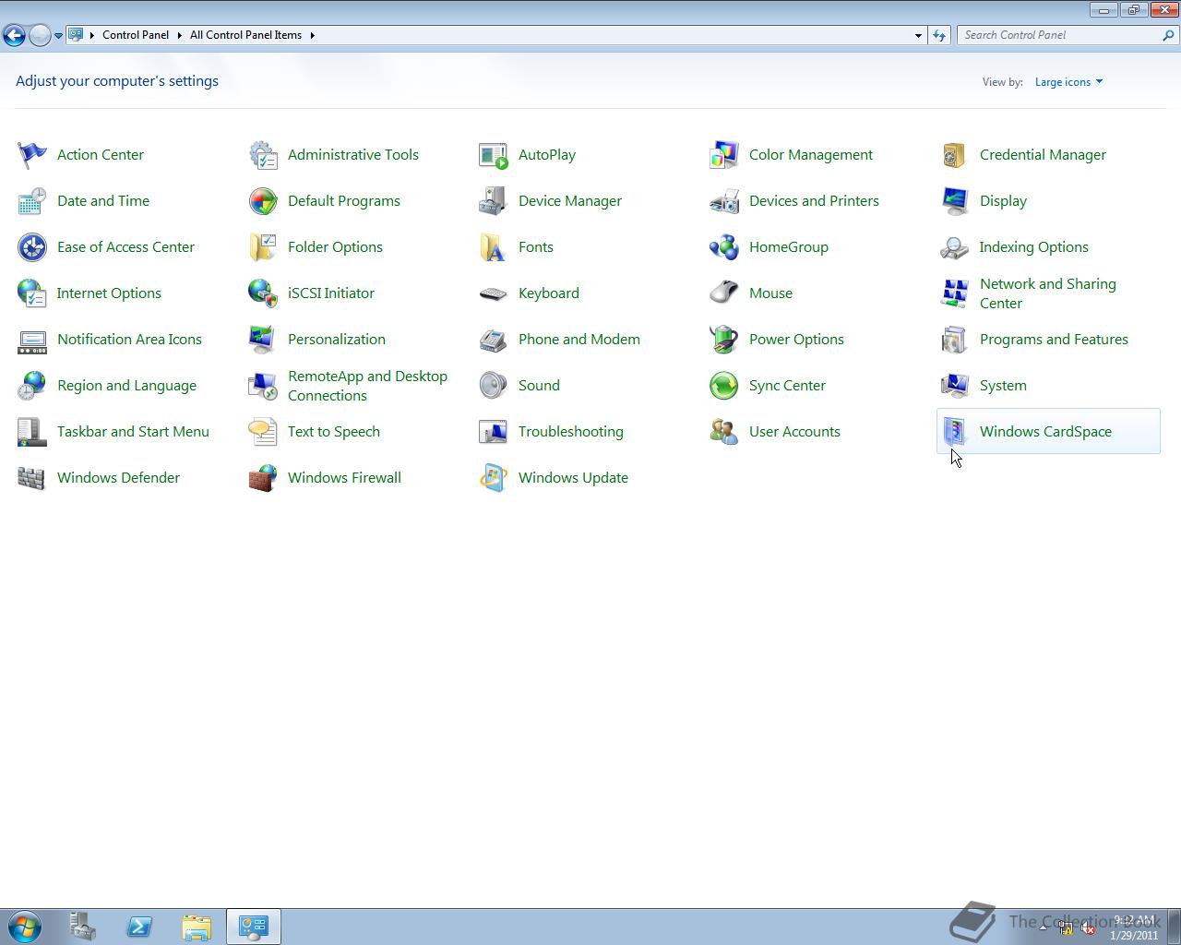Open Taskbar and Start Menu link
Image resolution: width=1181 pixels, height=945 pixels.
[x=133, y=432]
